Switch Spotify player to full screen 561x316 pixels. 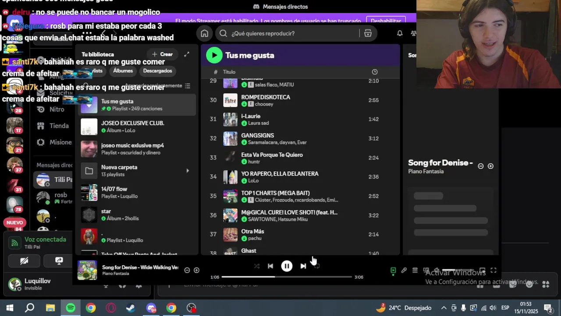pyautogui.click(x=494, y=271)
